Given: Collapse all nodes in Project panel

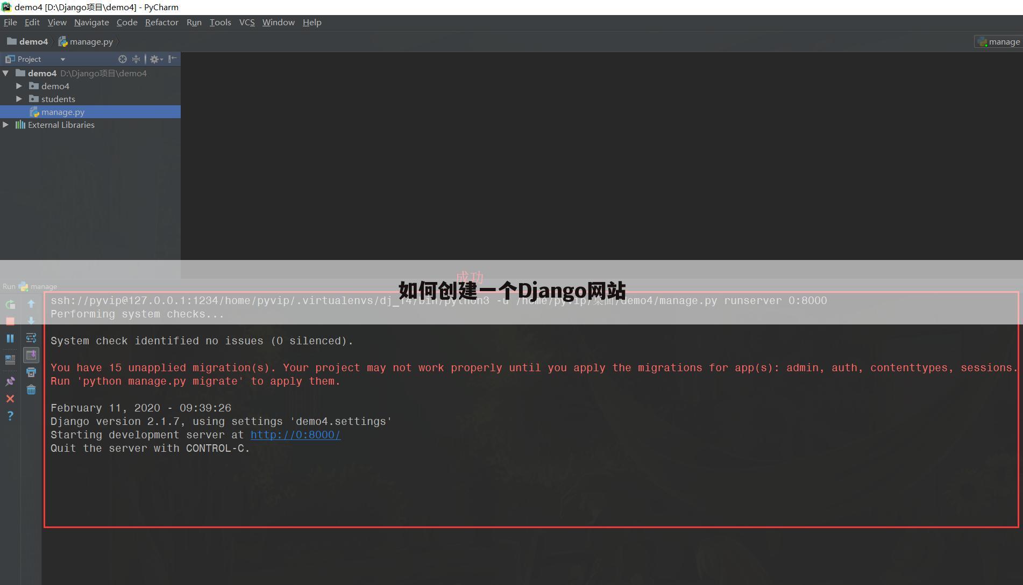Looking at the screenshot, I should tap(136, 59).
